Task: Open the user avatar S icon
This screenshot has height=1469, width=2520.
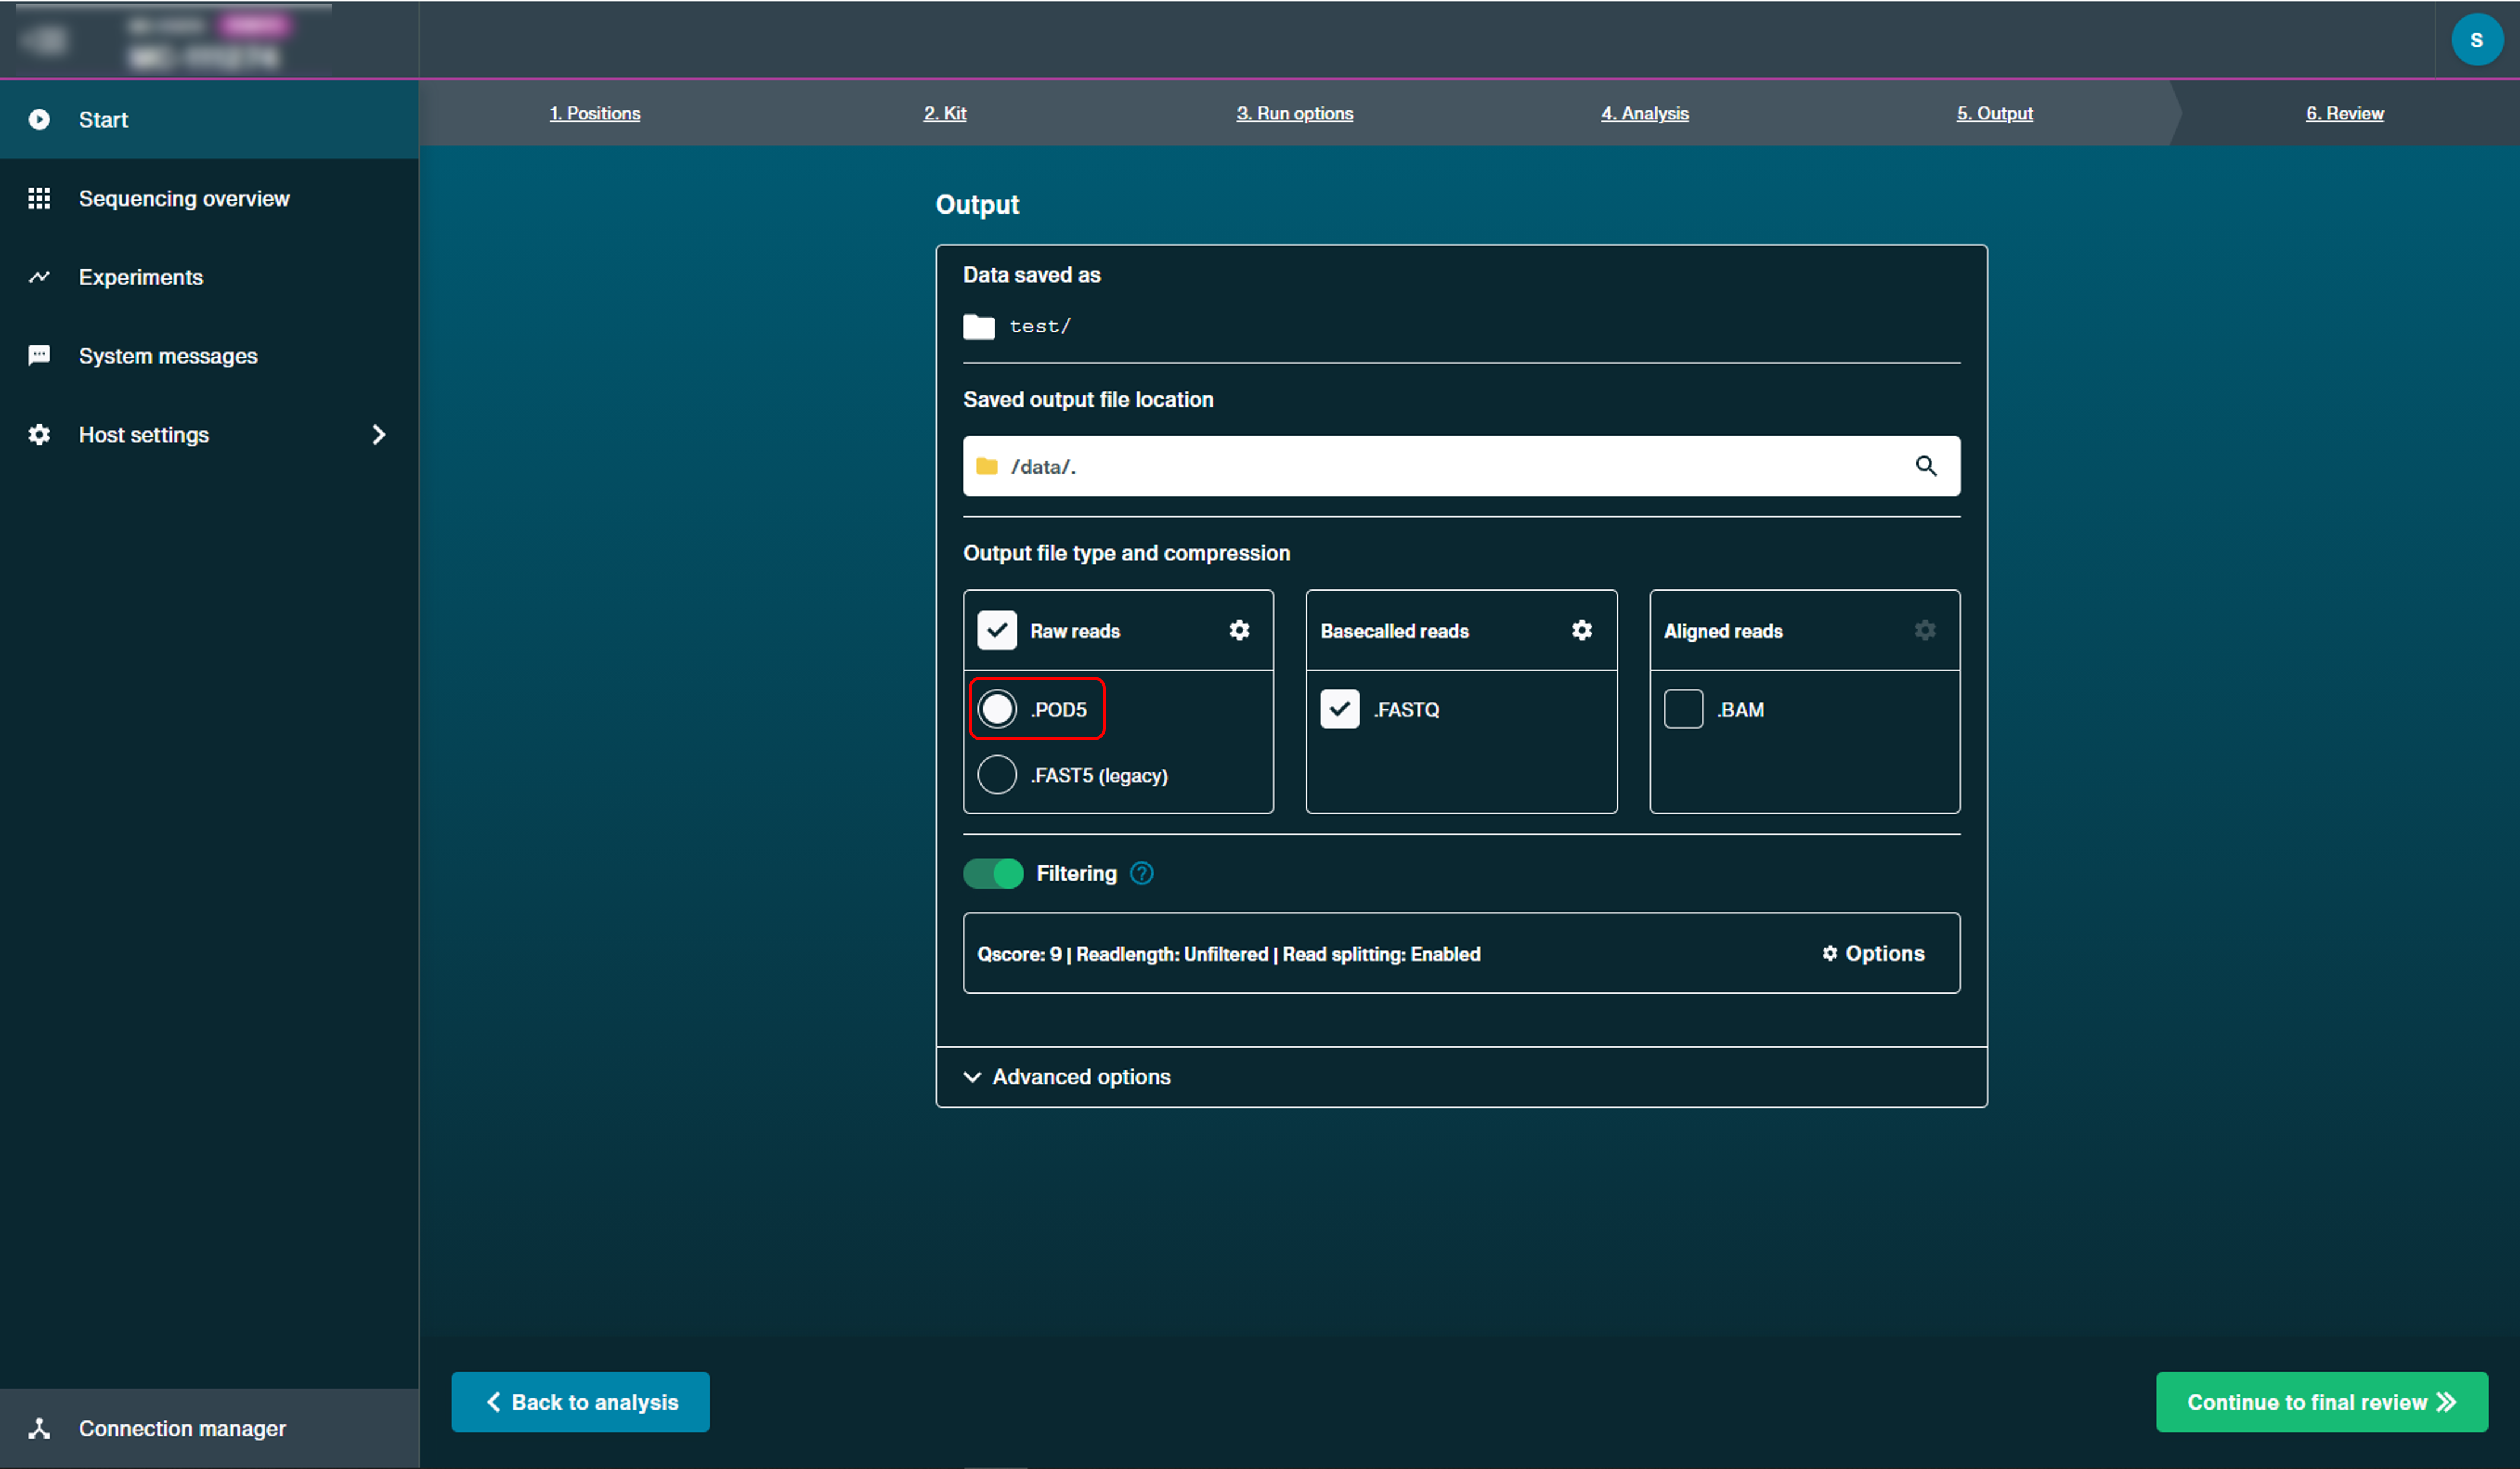Action: [x=2476, y=40]
